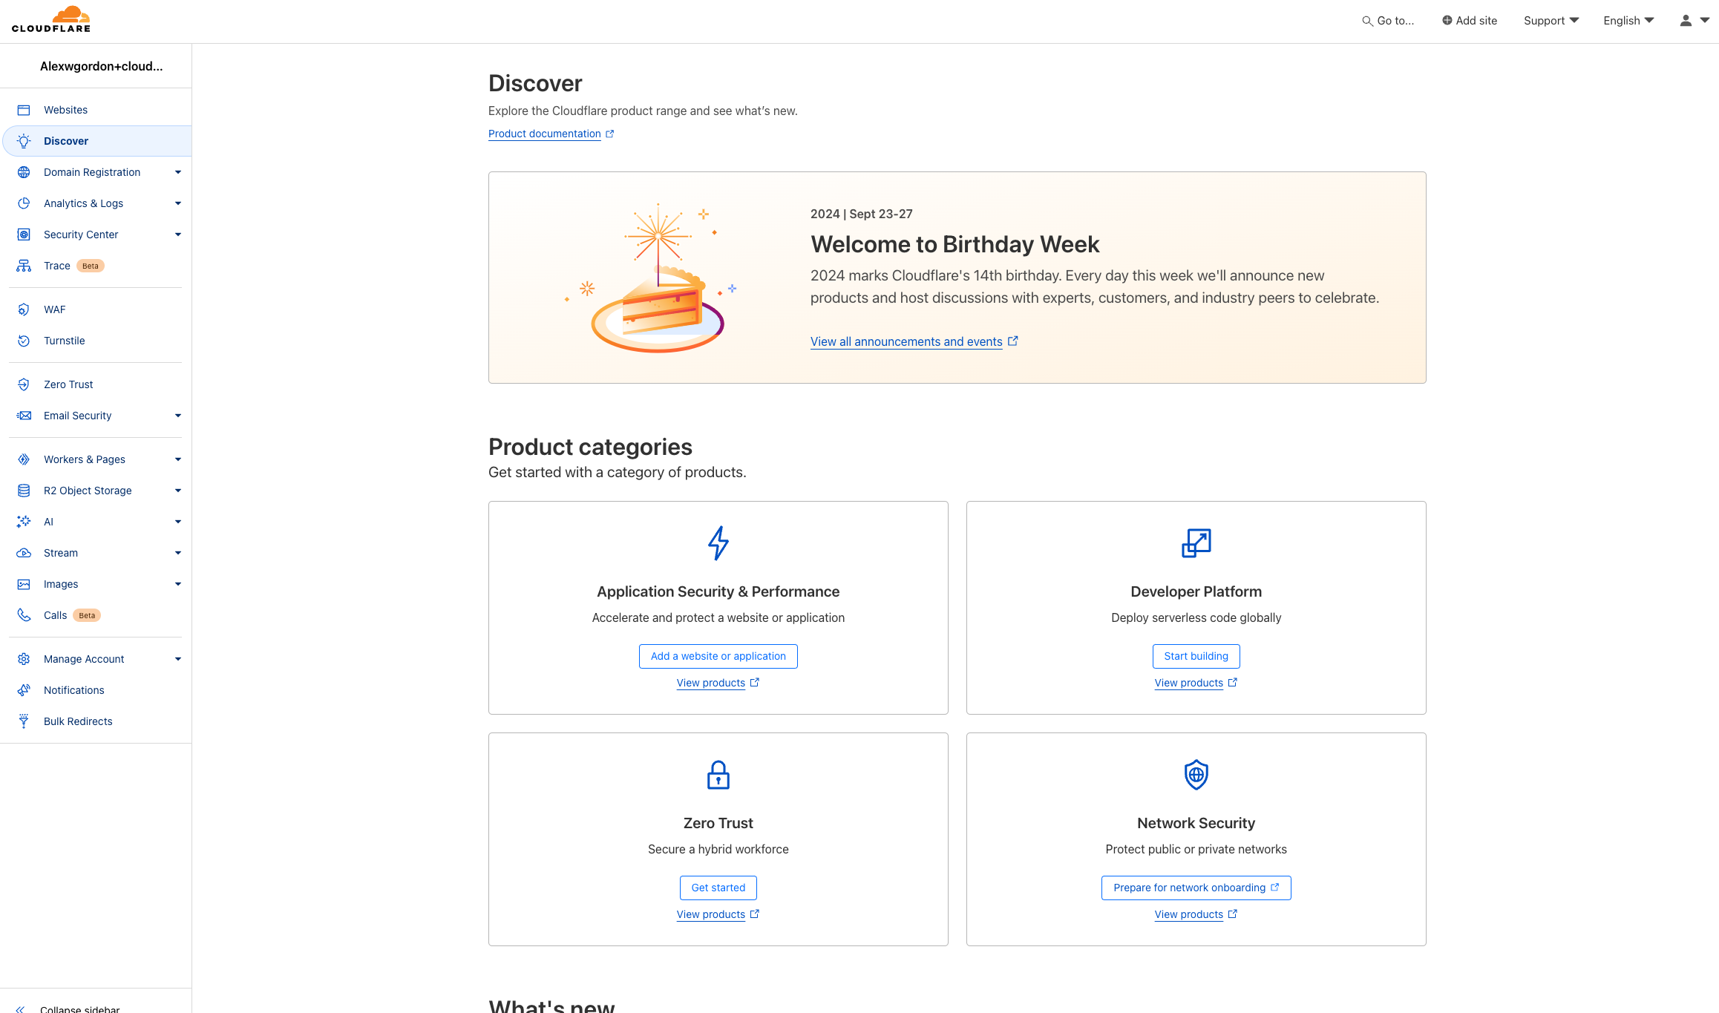Click the Trace icon in sidebar
The image size is (1719, 1013).
pos(24,266)
